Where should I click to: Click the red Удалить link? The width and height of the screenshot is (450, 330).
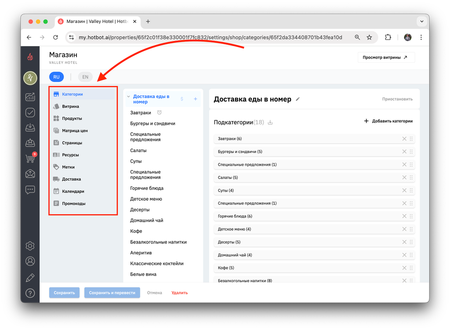pyautogui.click(x=180, y=293)
